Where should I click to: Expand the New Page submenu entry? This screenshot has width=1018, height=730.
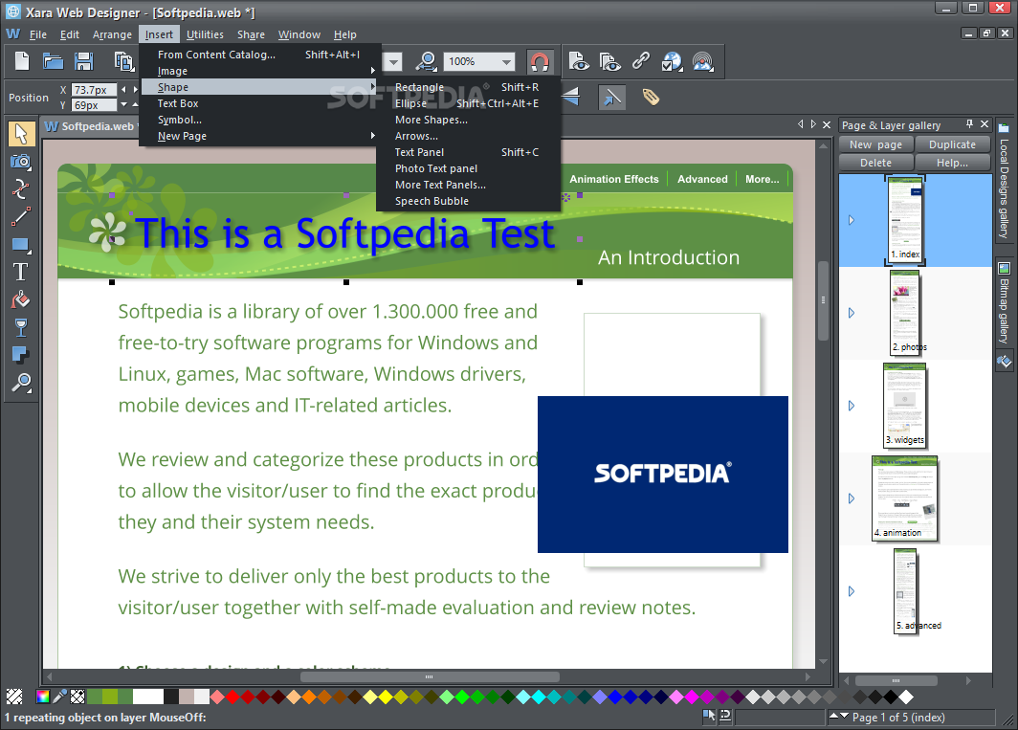pyautogui.click(x=258, y=136)
